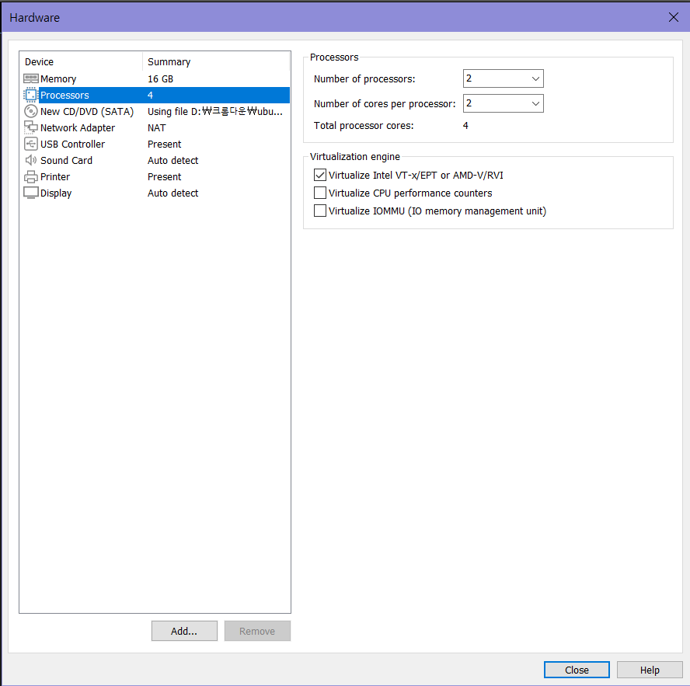
Task: Click 'Present' summary for Printer
Action: click(164, 177)
